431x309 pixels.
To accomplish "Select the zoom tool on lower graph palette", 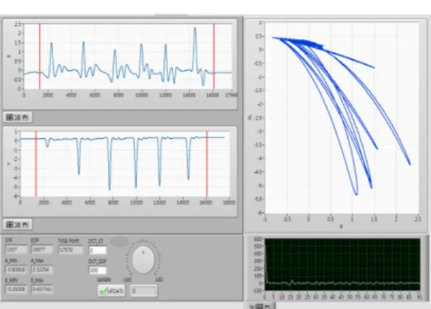I will [17, 225].
